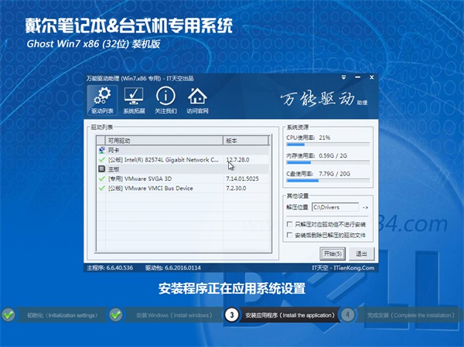Click the CPU usage progress bar
This screenshot has height=347, width=464.
(x=328, y=143)
